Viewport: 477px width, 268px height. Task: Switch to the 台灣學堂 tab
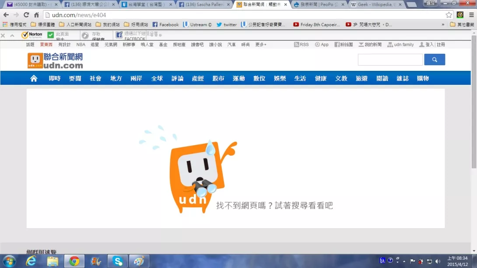click(147, 4)
